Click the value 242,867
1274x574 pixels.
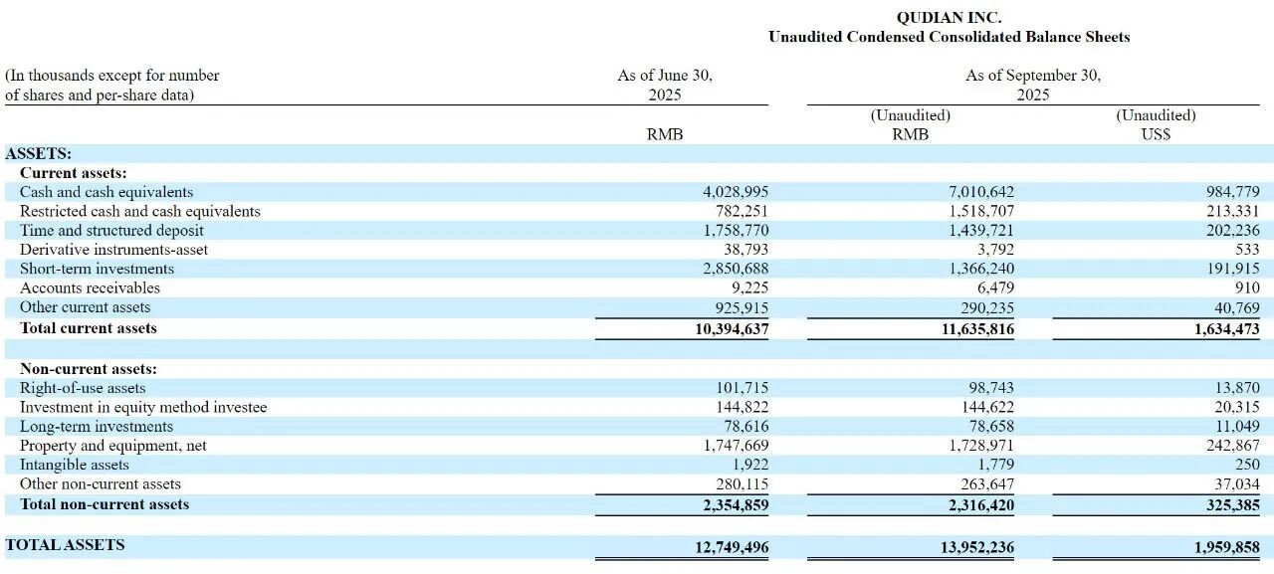(1232, 446)
